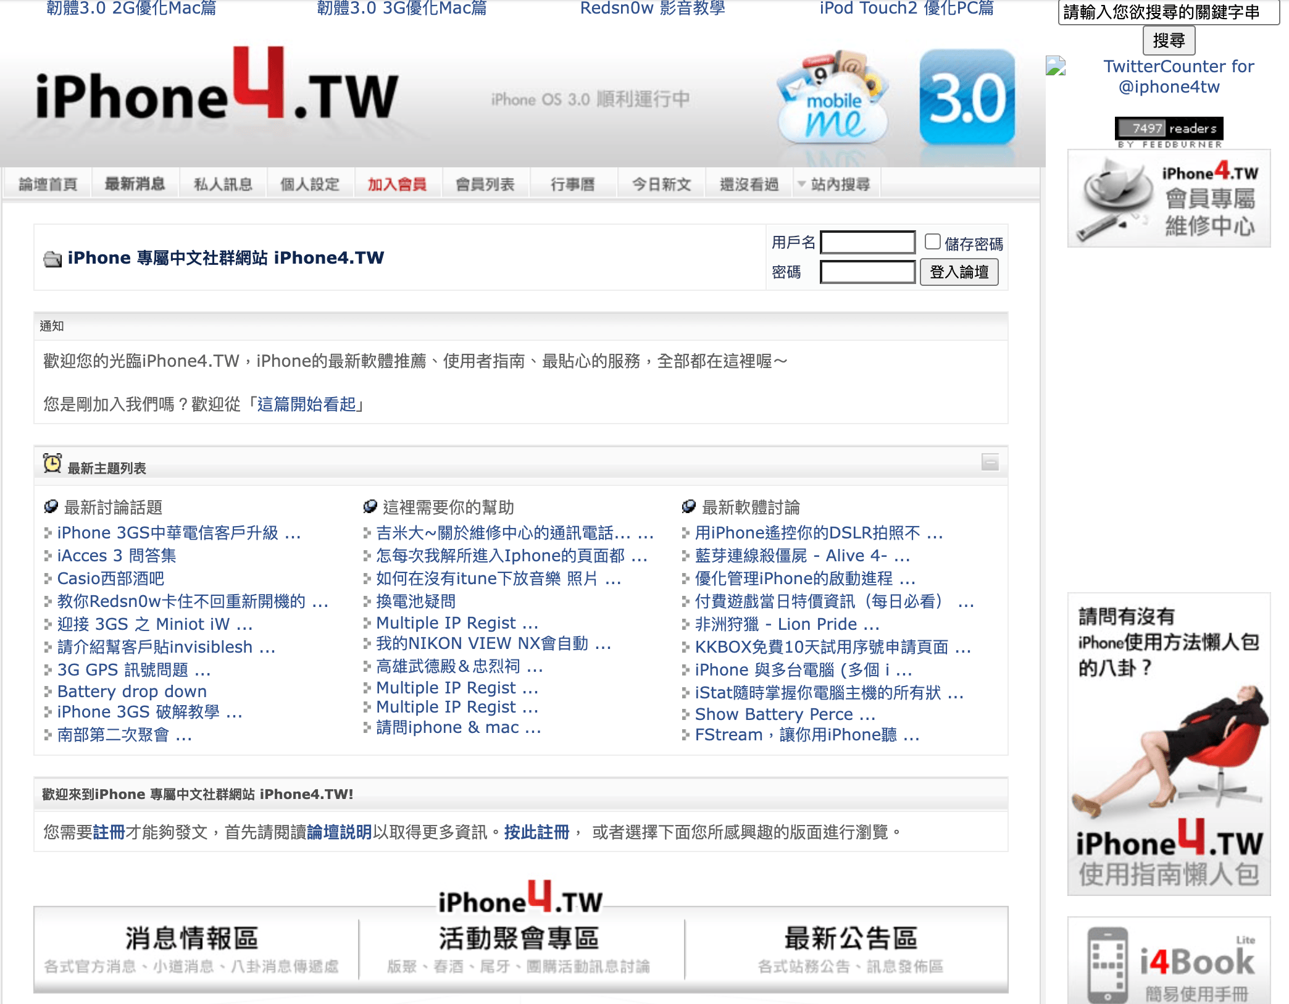The height and width of the screenshot is (1004, 1289).
Task: Click the 登入論壇 button
Action: click(959, 272)
